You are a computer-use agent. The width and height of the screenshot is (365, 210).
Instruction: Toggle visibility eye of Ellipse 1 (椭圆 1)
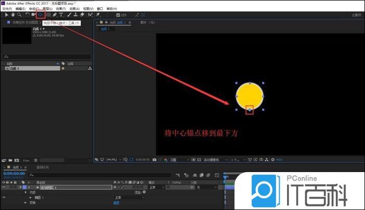click(x=4, y=198)
